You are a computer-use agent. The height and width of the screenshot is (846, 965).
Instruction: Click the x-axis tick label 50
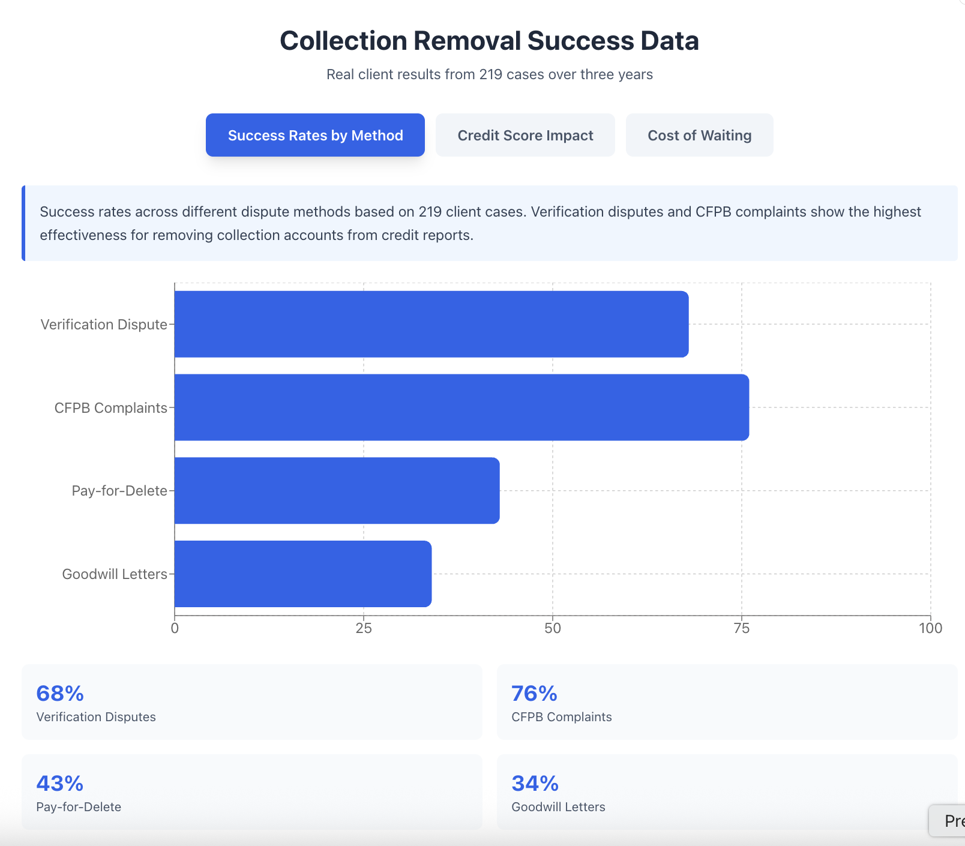coord(553,628)
